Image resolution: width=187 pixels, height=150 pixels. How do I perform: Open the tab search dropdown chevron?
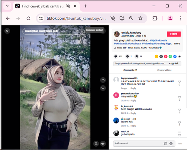(7, 6)
